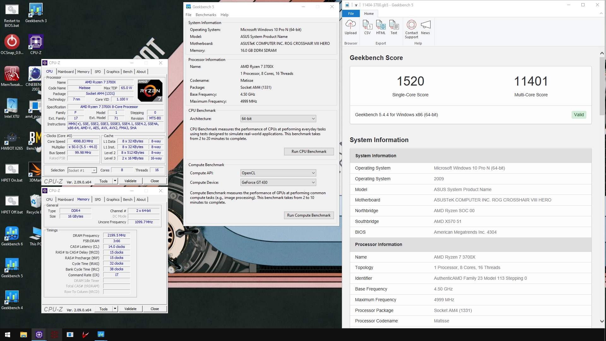Open MemTweak desktop icon
Screen dimensions: 606x341
tap(12, 76)
